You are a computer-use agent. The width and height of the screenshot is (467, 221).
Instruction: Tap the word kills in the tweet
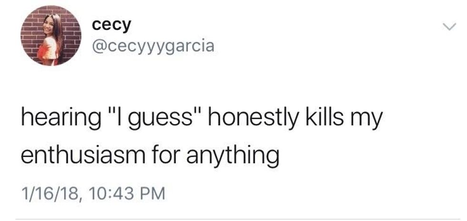tap(324, 116)
